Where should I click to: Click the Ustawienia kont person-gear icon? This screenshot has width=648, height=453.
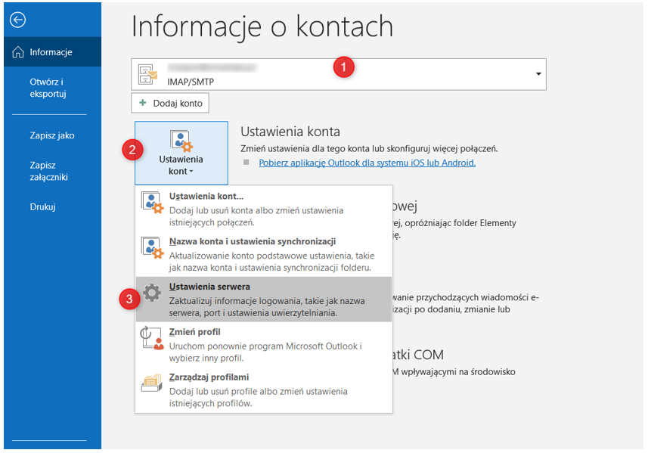coord(181,140)
